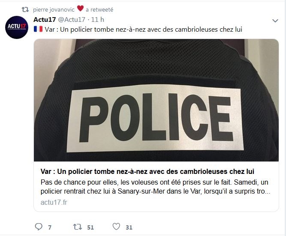Open the tweet options chevron menu
This screenshot has width=286, height=236.
click(275, 21)
